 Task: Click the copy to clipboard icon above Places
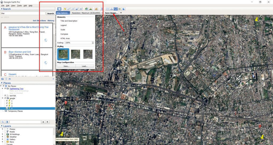coord(6,79)
